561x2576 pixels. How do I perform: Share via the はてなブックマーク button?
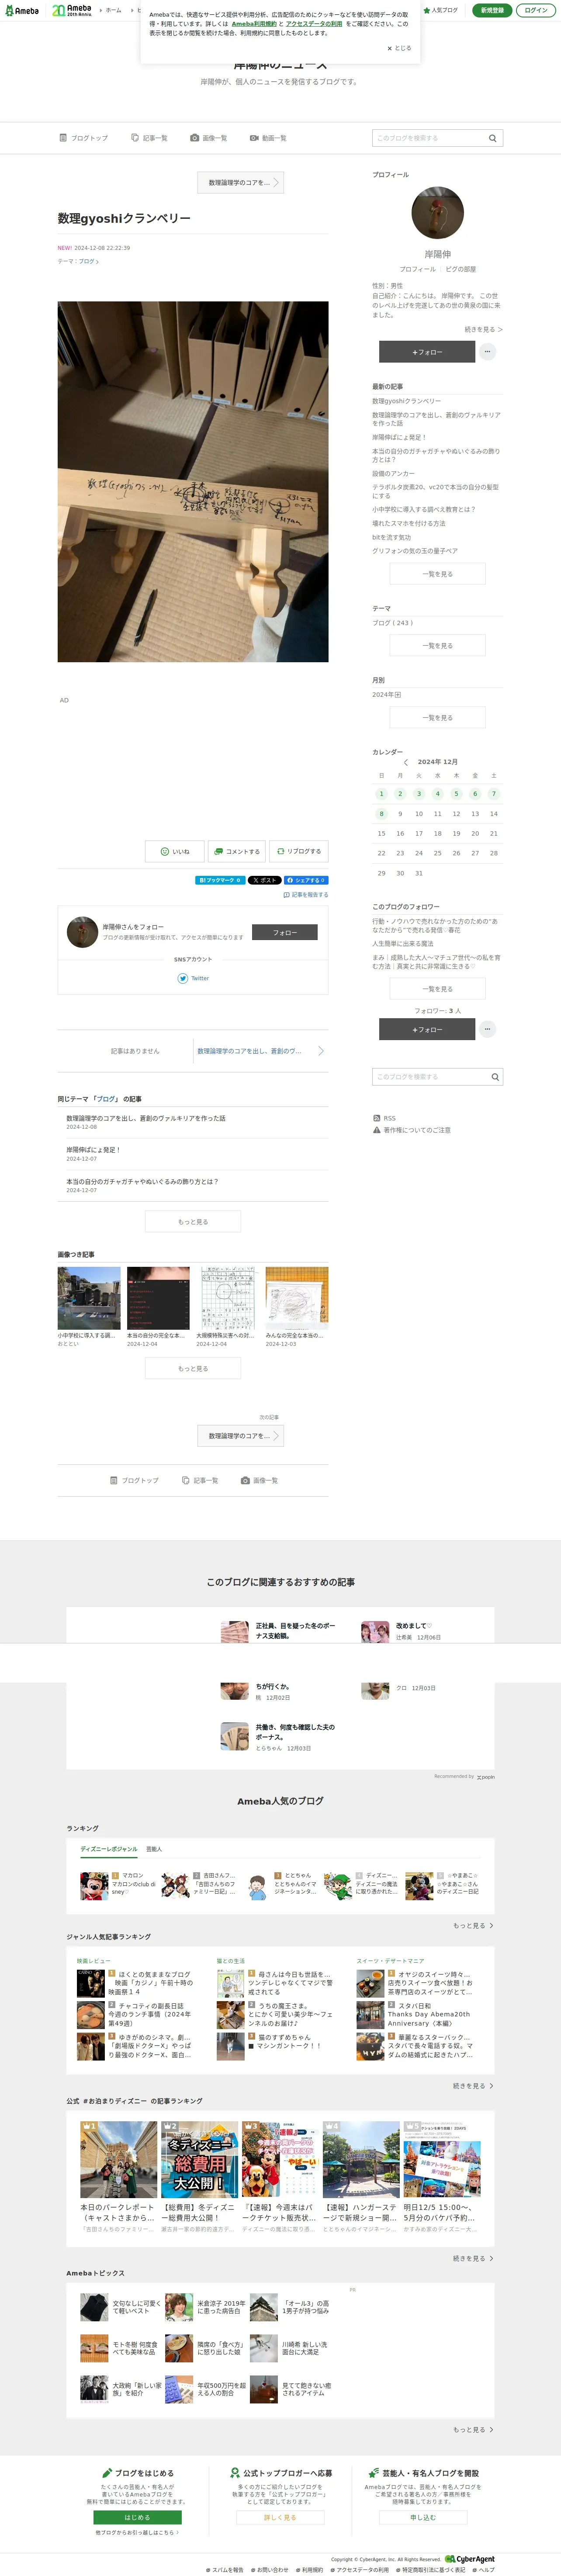coord(220,880)
